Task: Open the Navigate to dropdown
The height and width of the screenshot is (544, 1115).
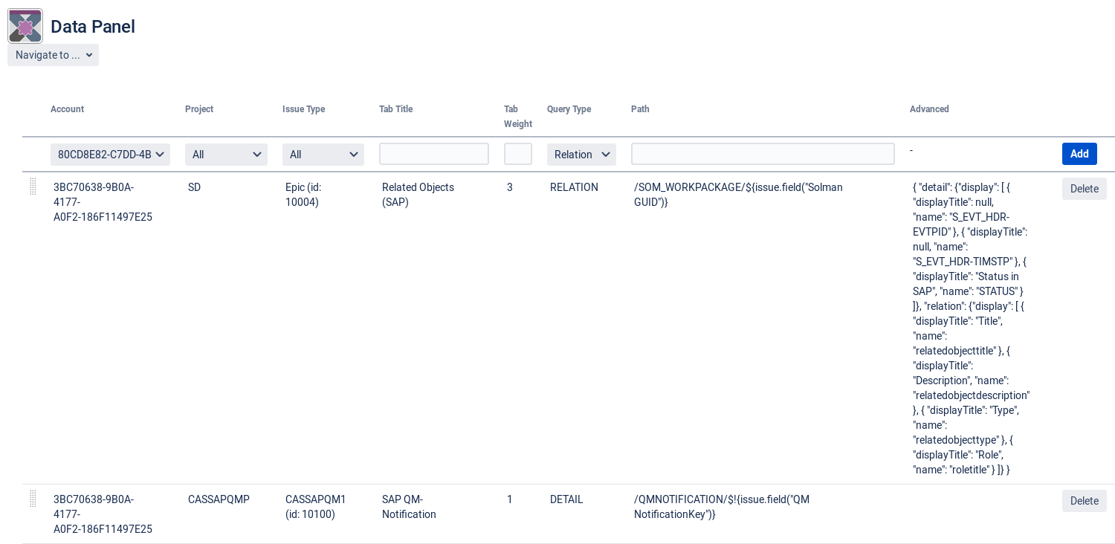Action: coord(53,55)
